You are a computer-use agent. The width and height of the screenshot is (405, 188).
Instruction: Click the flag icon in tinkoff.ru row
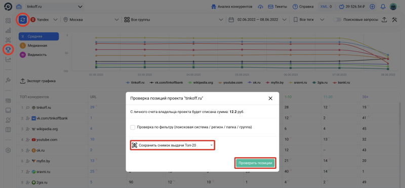(x=28, y=107)
